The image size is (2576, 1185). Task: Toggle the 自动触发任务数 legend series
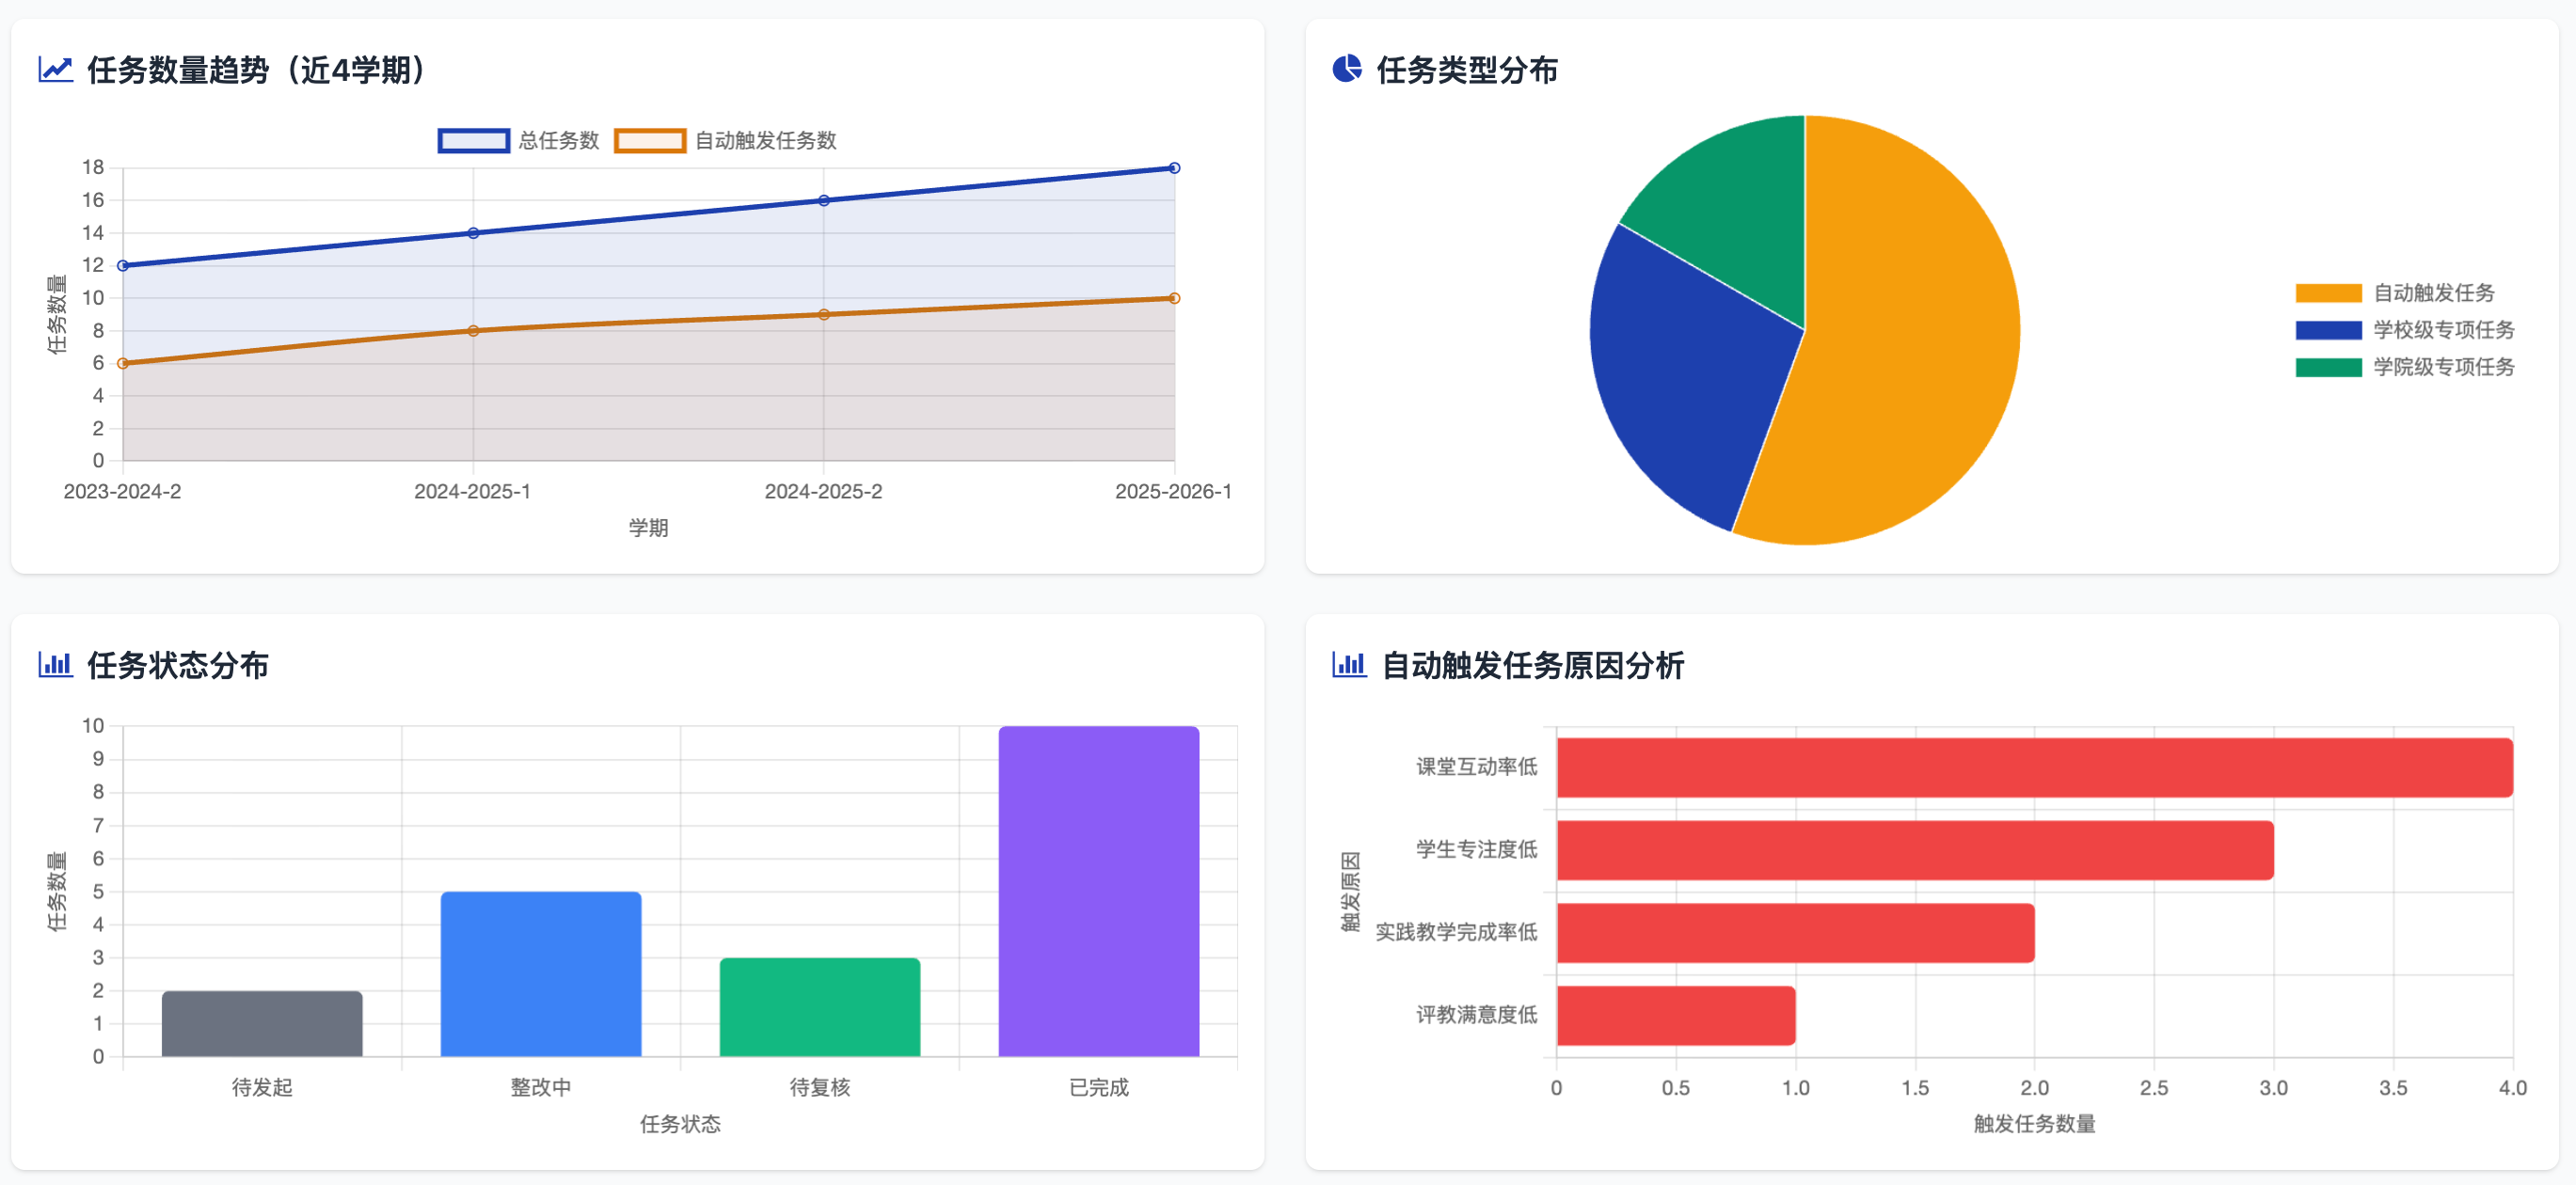tap(726, 141)
